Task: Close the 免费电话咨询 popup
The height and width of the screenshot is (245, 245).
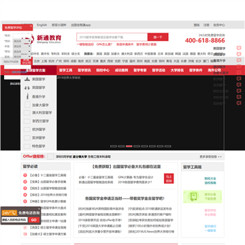Action: point(39,208)
